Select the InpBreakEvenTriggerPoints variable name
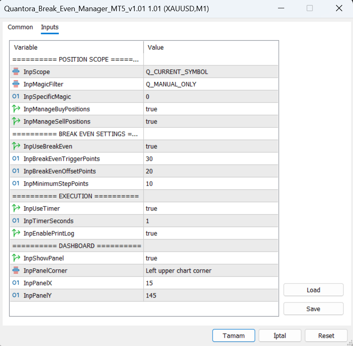This screenshot has height=346, width=353. [x=62, y=159]
